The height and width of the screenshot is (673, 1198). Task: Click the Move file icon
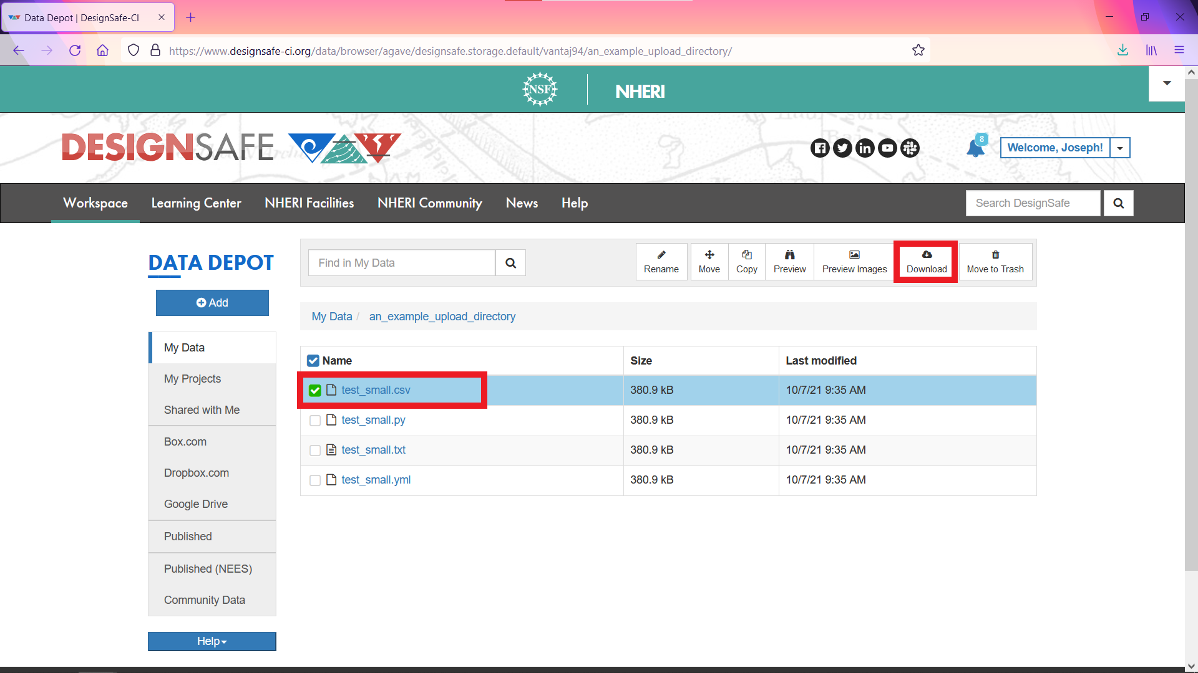[x=709, y=261]
